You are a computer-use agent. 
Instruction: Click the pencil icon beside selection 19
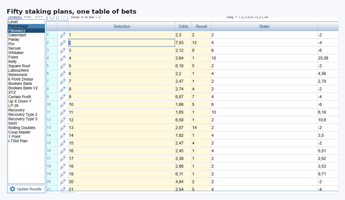63,174
